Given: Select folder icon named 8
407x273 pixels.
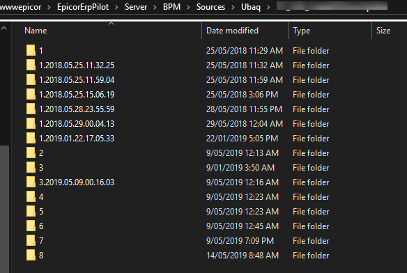Looking at the screenshot, I should 31,255.
